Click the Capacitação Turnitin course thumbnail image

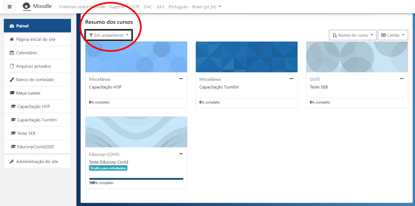tap(246, 57)
